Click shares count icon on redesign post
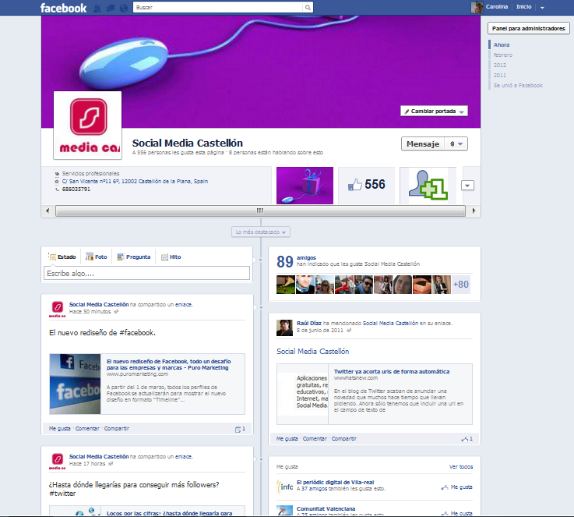 coord(240,429)
